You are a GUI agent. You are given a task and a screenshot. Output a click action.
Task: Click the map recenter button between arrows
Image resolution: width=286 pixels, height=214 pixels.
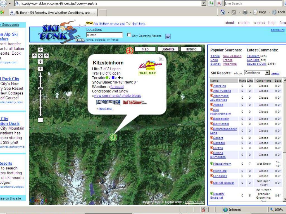[40, 56]
